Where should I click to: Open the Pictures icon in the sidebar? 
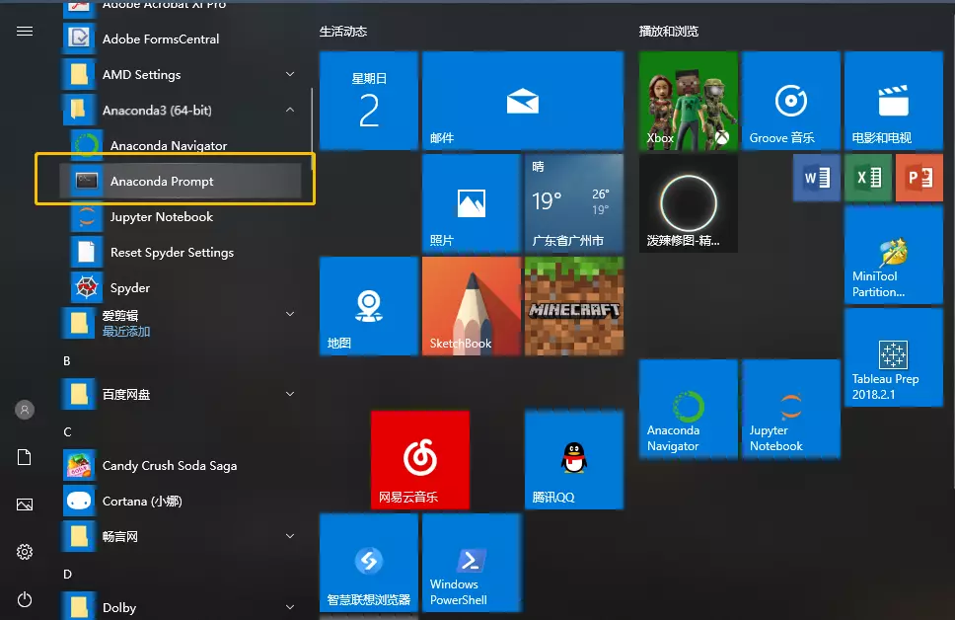(x=25, y=504)
